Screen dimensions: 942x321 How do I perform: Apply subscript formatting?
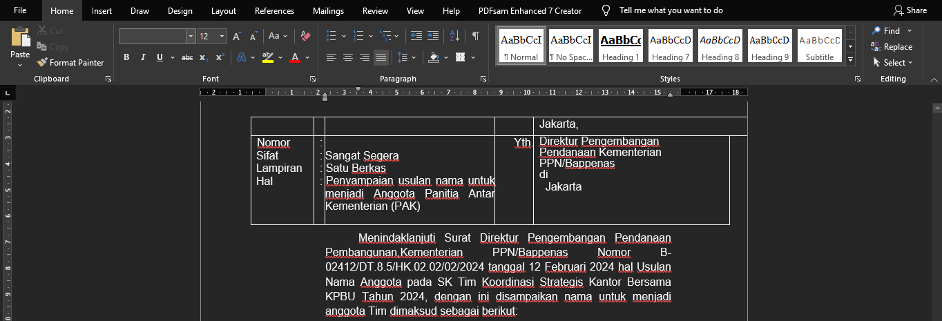204,57
